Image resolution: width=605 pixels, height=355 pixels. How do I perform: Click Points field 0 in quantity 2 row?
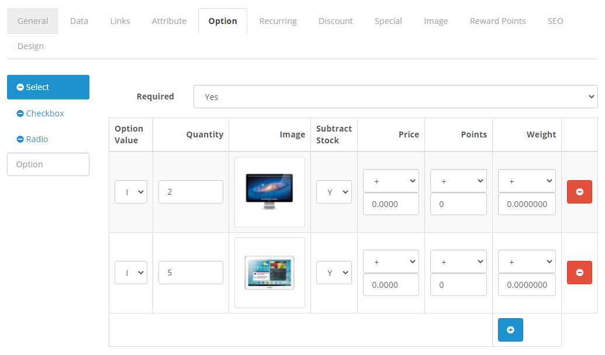pos(458,204)
